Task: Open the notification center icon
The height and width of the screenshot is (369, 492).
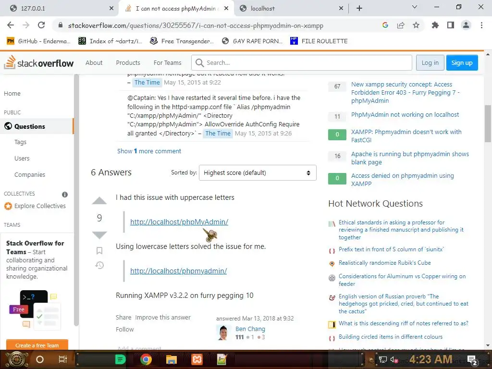Action: pos(472,360)
